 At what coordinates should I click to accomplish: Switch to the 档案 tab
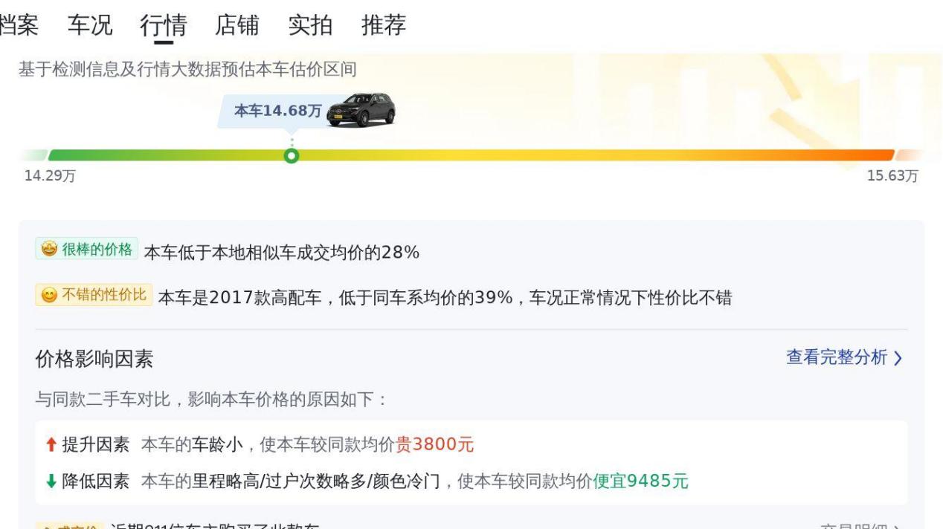(19, 25)
